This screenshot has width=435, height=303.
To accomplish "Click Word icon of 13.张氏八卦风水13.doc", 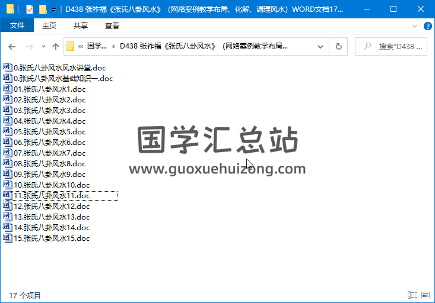I will point(8,217).
